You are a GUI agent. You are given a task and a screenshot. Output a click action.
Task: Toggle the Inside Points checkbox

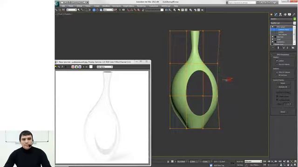point(278,96)
